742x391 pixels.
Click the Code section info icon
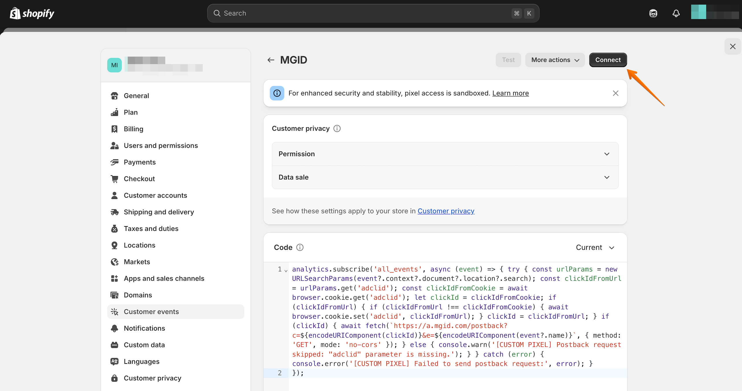pos(300,247)
